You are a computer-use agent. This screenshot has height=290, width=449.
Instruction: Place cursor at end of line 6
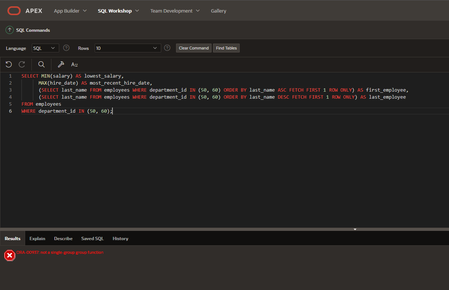[x=112, y=111]
